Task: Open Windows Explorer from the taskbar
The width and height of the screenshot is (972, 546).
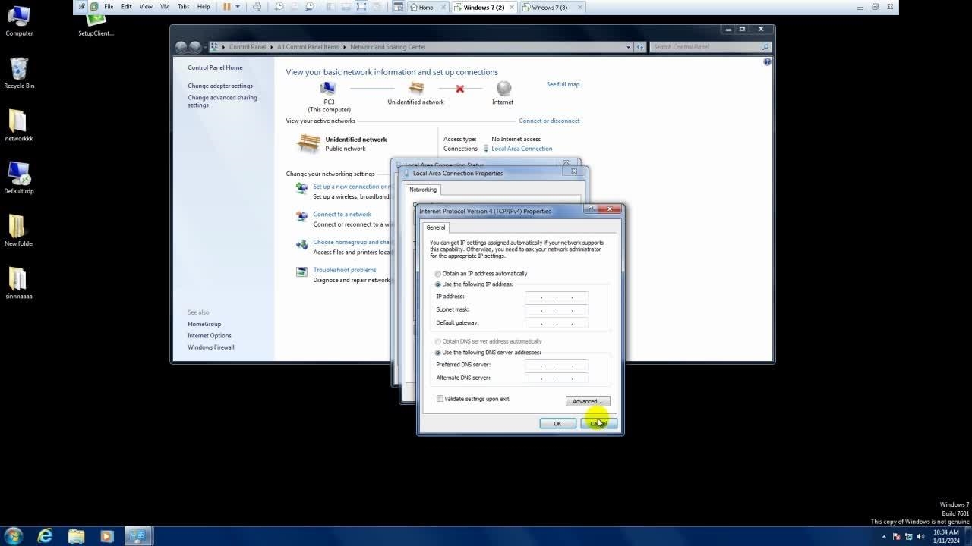Action: 76,536
